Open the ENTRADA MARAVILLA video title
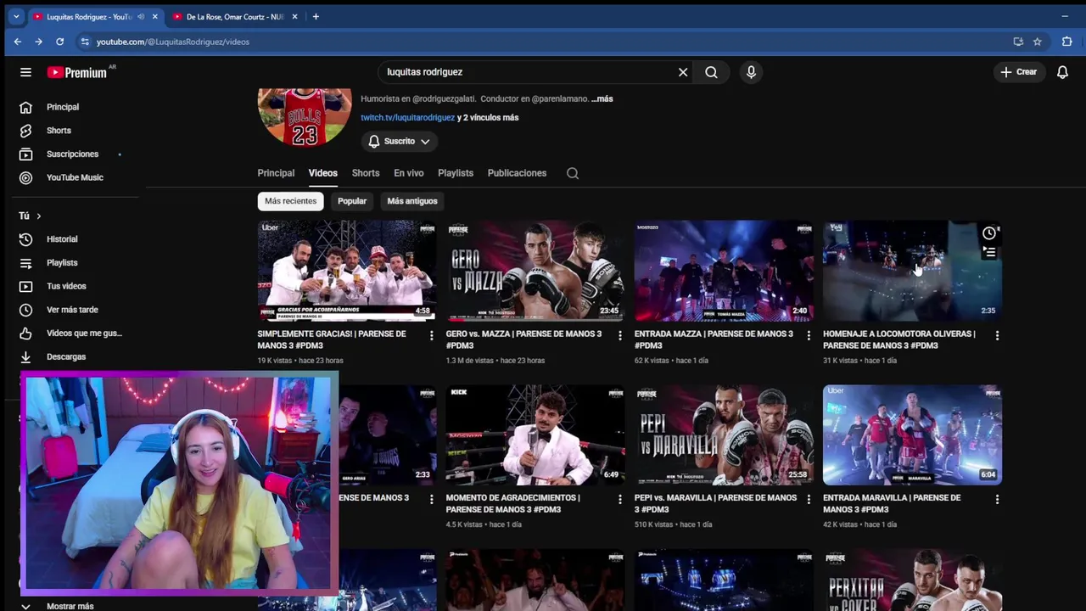 point(892,503)
